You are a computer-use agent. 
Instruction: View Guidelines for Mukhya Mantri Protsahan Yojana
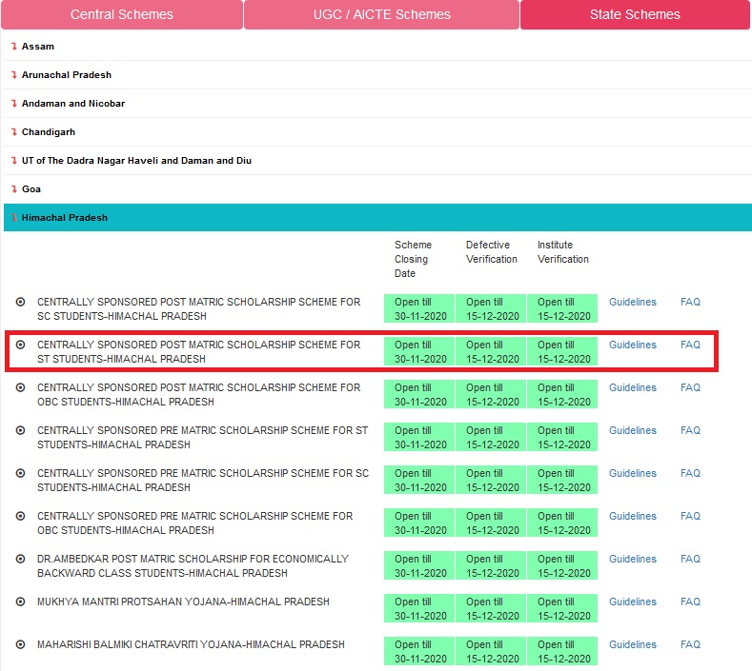(632, 602)
